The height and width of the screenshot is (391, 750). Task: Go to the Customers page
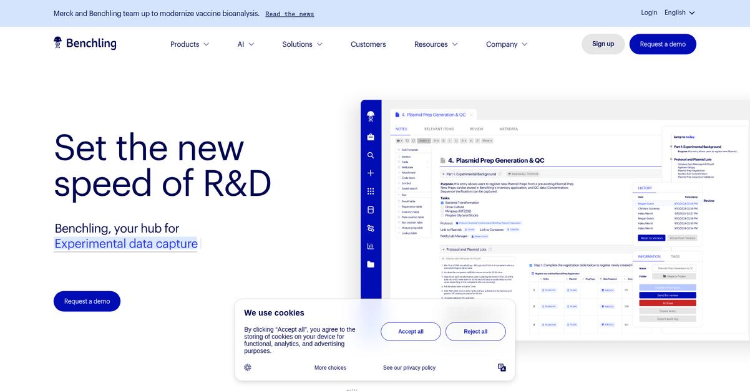click(x=368, y=44)
